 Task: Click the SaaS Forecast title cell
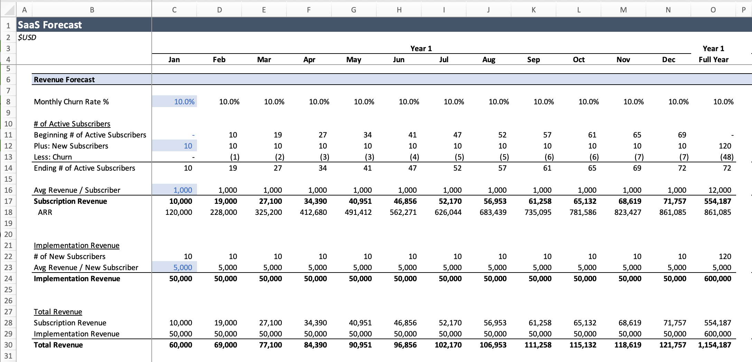(x=50, y=25)
